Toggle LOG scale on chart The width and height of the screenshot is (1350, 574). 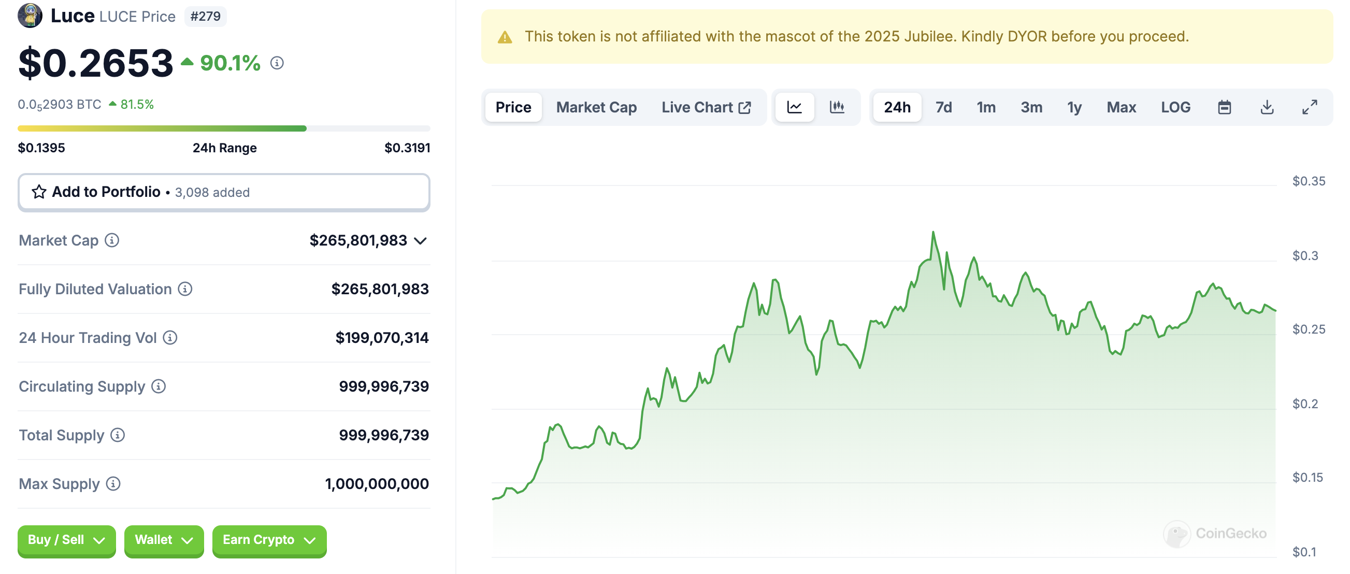coord(1175,107)
